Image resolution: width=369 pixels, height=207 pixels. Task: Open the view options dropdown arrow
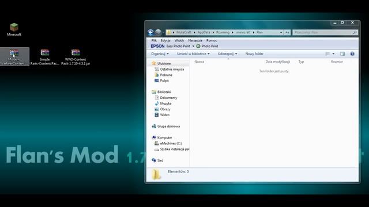coord(333,53)
